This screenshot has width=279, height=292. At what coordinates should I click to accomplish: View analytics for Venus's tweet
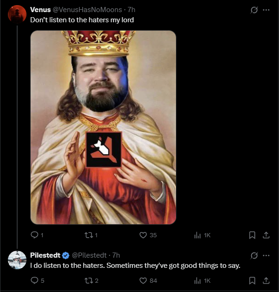click(197, 235)
